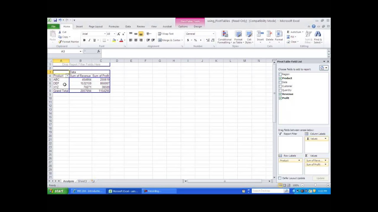
Task: Cut the selected cell content
Action: (x=62, y=32)
